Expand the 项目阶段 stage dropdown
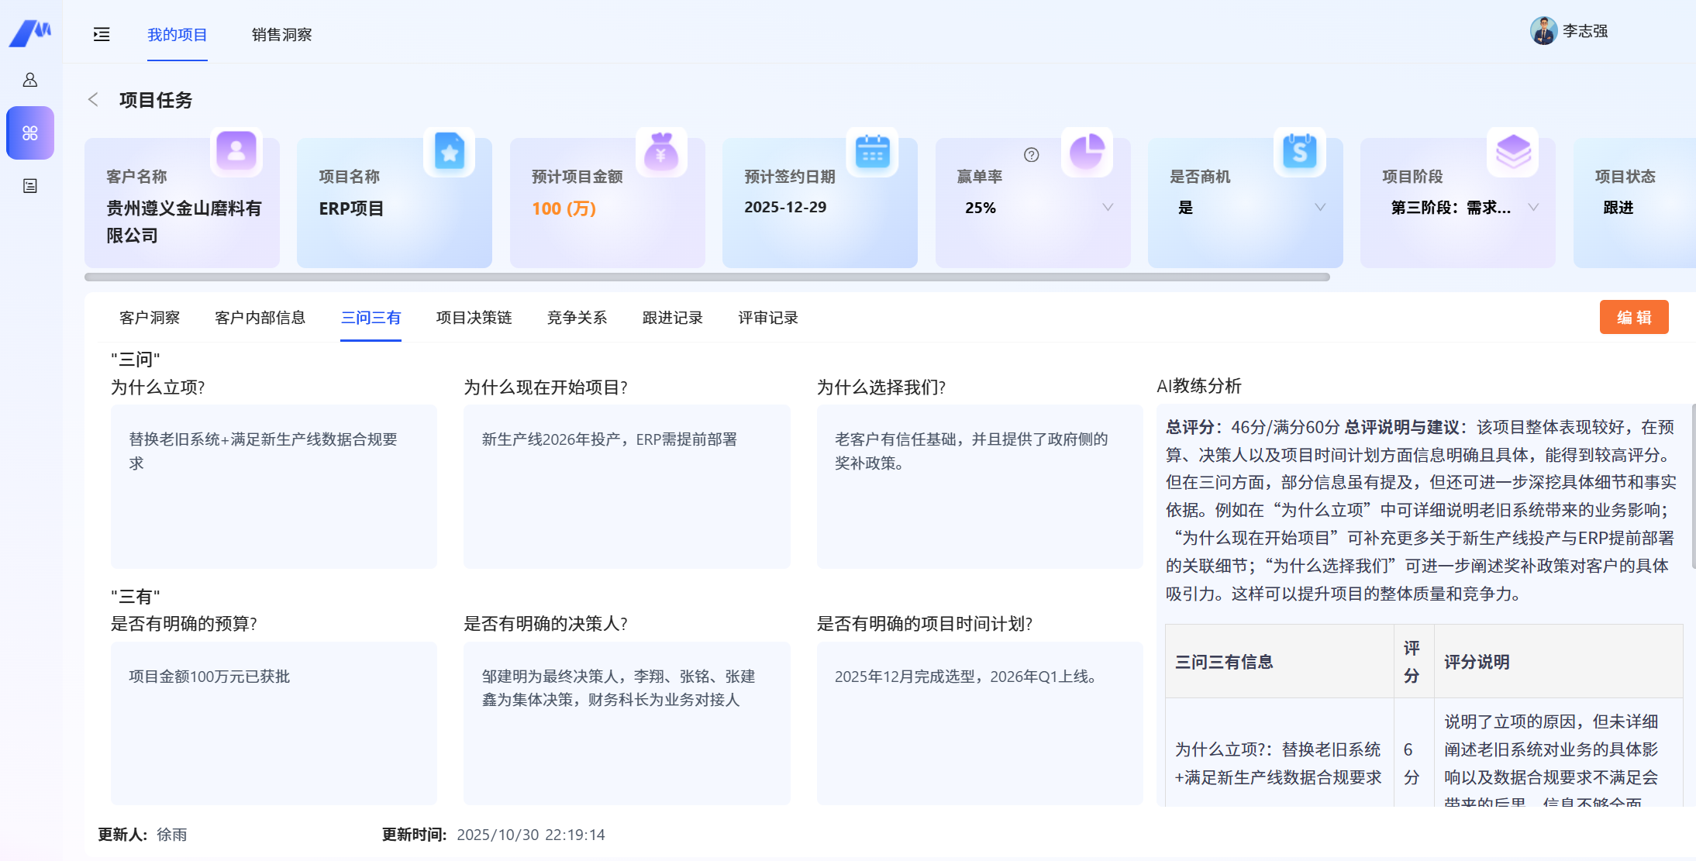Viewport: 1696px width, 861px height. pyautogui.click(x=1533, y=207)
